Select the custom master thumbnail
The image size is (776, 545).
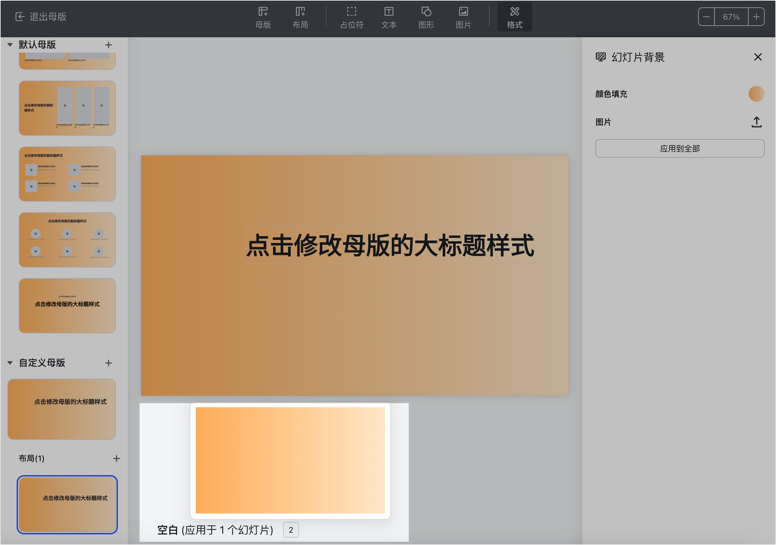62,409
